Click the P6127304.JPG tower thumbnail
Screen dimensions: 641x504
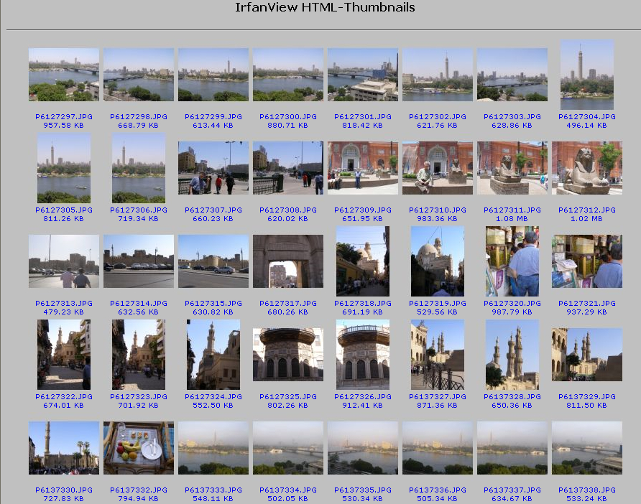point(587,75)
